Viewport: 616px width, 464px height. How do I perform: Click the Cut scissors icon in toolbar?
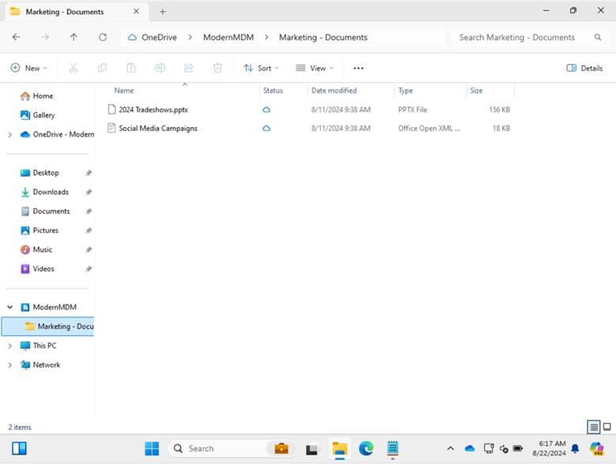(x=73, y=68)
